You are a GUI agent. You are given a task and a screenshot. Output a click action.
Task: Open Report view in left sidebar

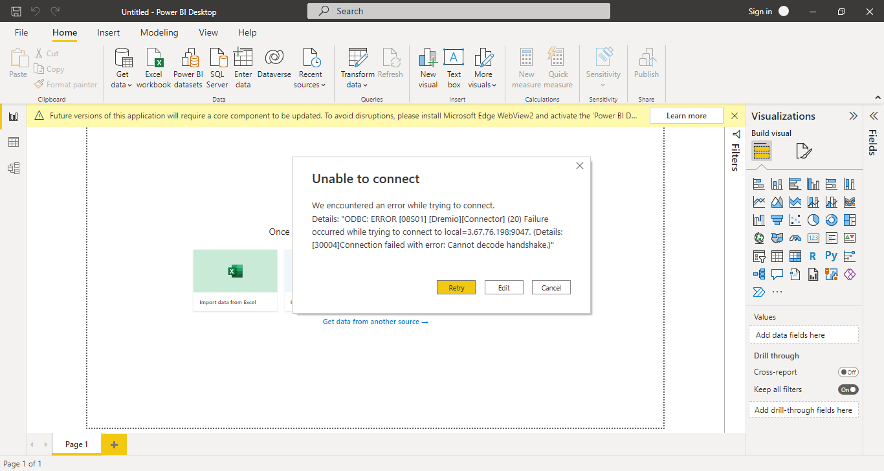coord(13,116)
